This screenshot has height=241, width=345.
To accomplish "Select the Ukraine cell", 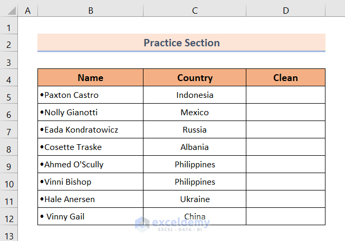I will pos(195,199).
